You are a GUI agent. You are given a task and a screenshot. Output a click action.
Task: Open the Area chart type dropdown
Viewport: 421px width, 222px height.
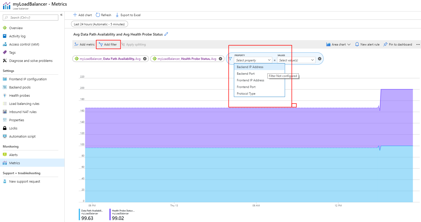point(338,45)
